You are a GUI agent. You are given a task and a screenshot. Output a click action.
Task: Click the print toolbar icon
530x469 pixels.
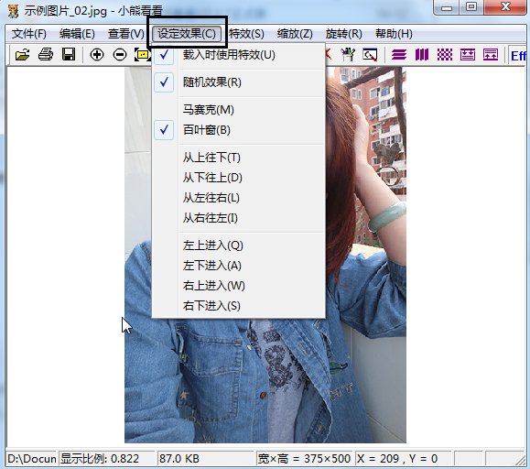[46, 54]
